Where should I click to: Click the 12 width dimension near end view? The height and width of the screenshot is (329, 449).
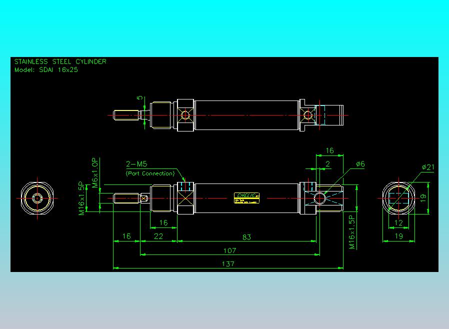coord(398,222)
